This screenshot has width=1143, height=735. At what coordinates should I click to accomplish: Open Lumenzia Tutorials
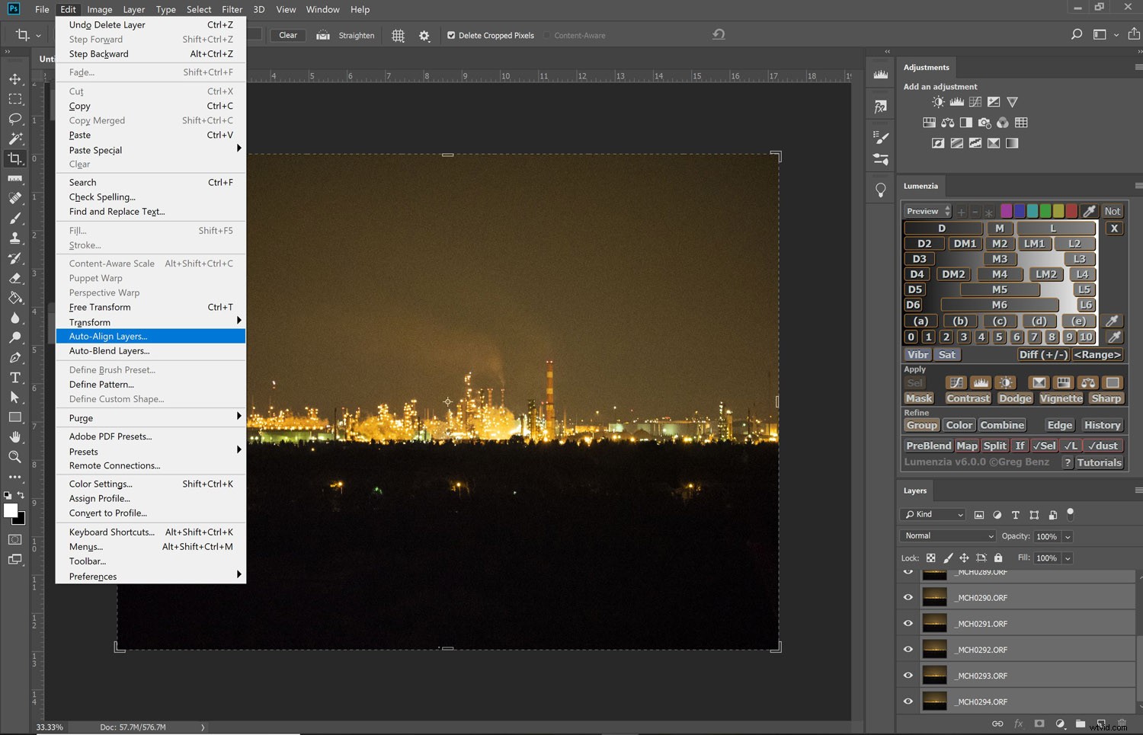pos(1100,462)
